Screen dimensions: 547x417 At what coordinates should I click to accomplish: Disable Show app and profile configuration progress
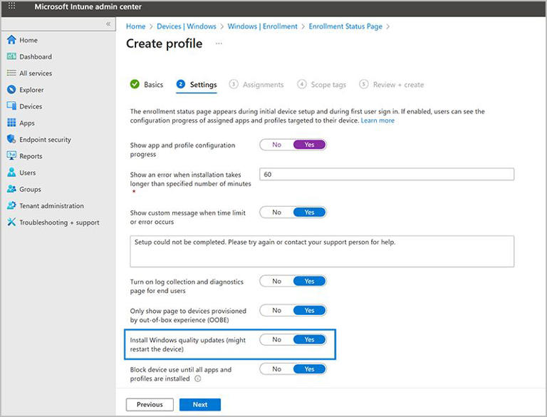tap(276, 145)
